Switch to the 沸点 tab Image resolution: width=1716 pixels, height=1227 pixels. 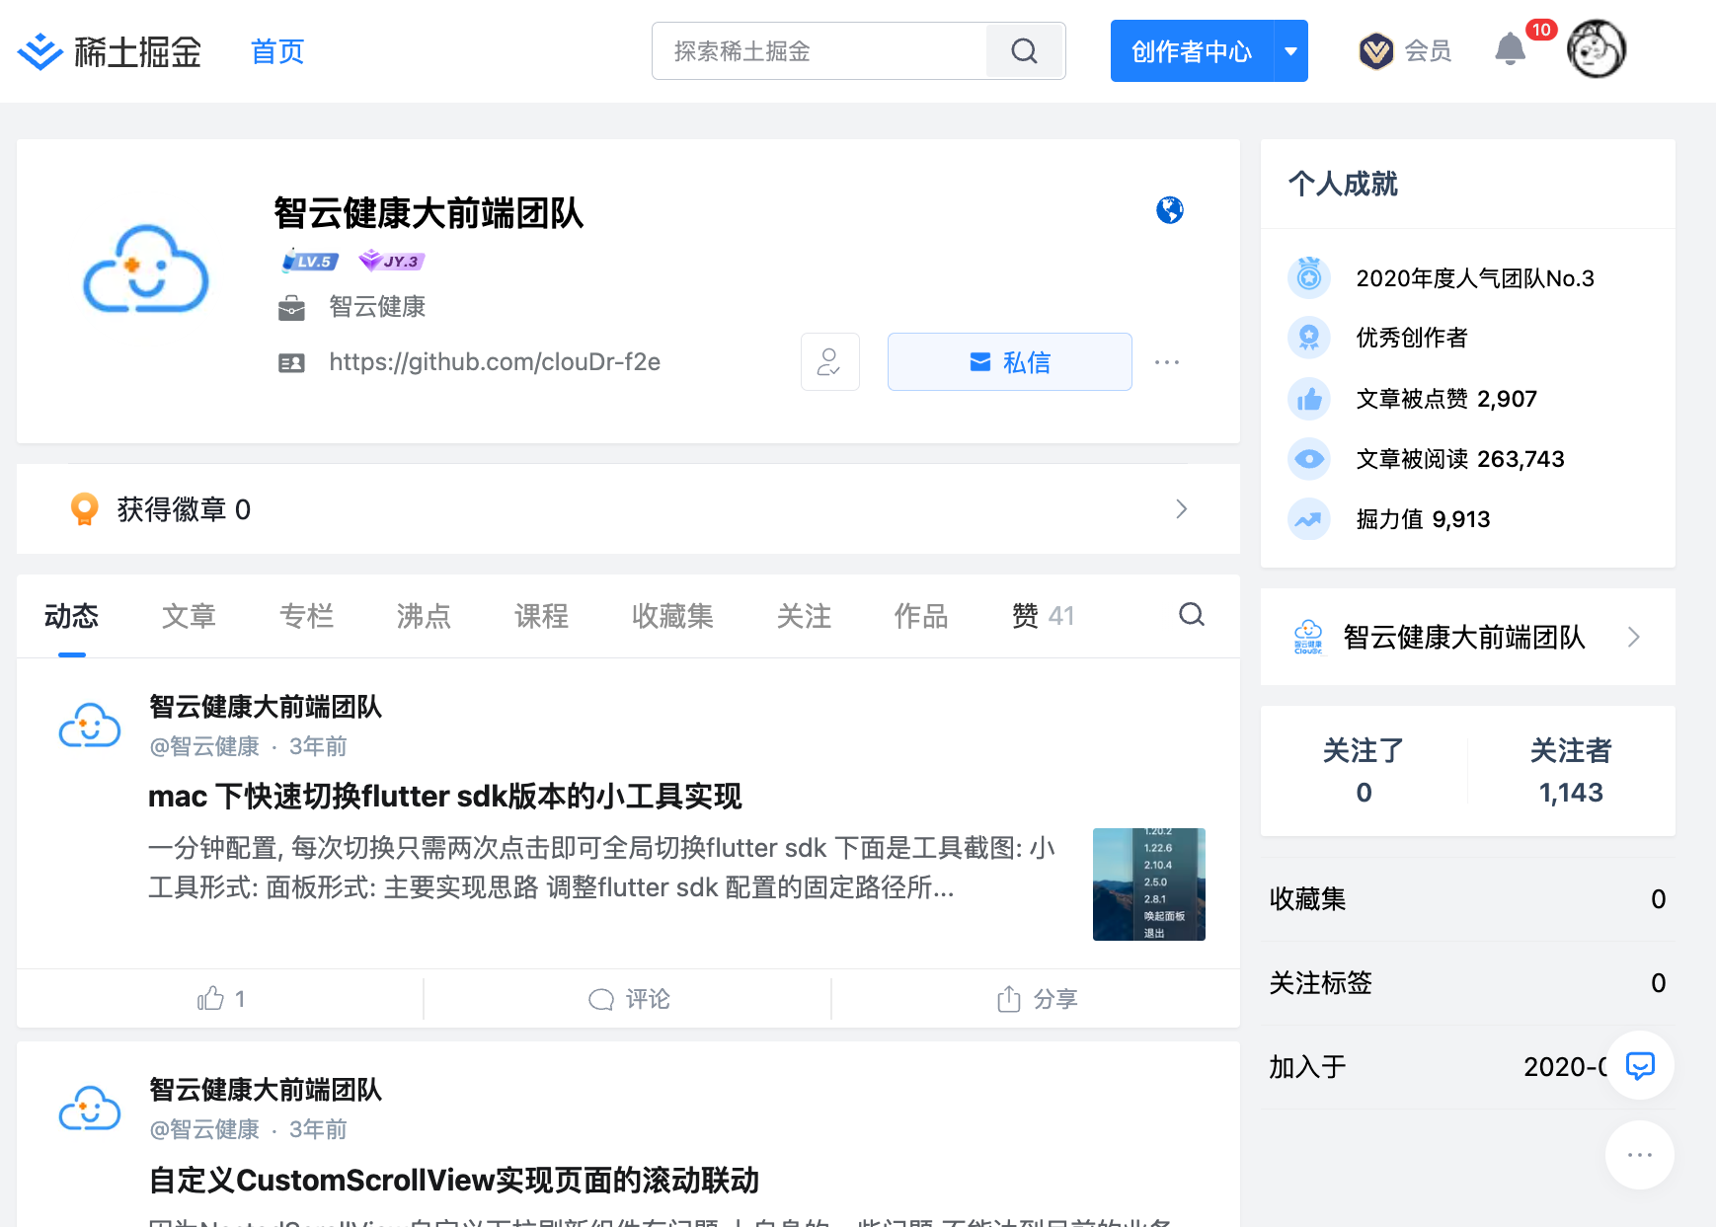click(x=423, y=615)
